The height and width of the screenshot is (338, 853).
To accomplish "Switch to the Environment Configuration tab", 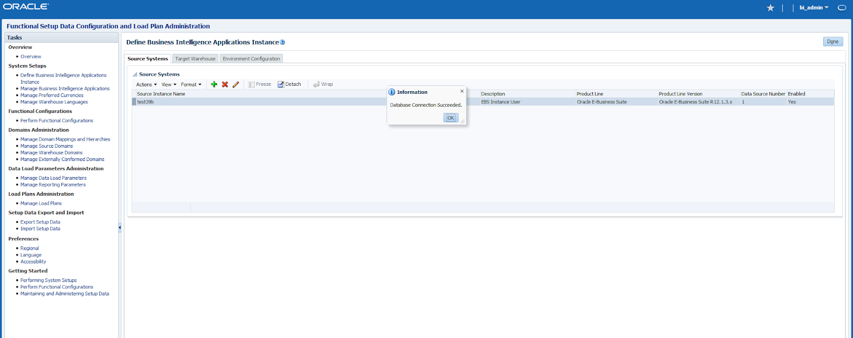I will (x=251, y=59).
